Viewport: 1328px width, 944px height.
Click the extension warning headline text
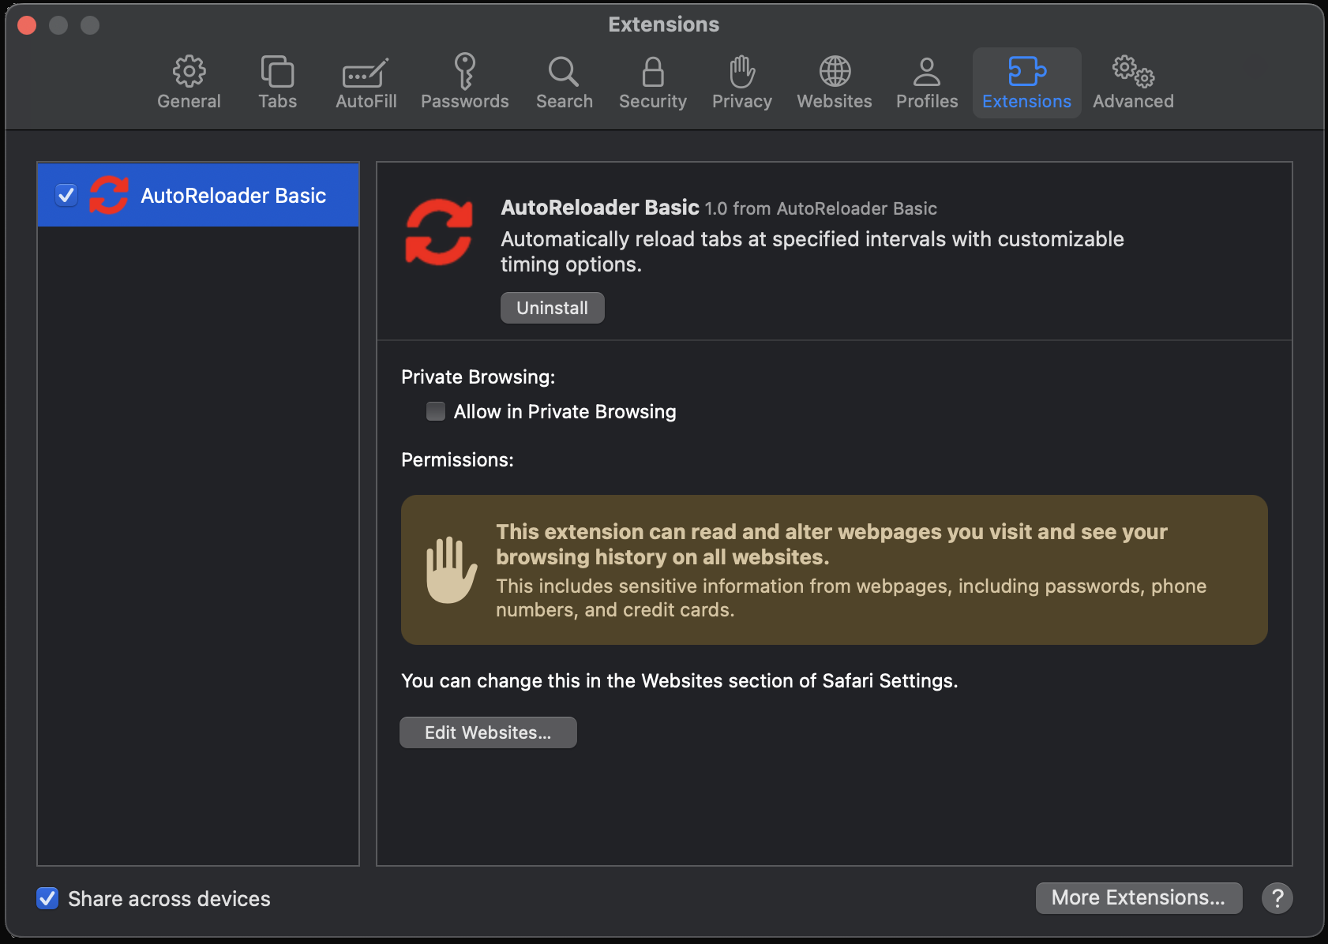coord(831,545)
